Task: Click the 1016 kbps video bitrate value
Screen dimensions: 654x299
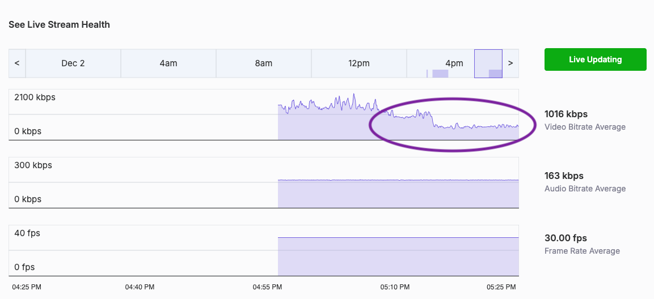Action: coord(566,114)
